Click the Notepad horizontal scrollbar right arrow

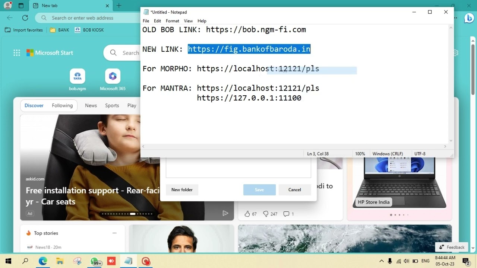pos(445,146)
